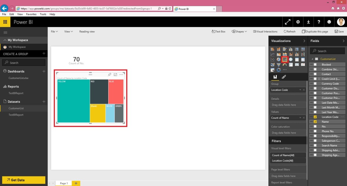
Task: Pick the Scatter chart visualization
Action: click(x=273, y=59)
